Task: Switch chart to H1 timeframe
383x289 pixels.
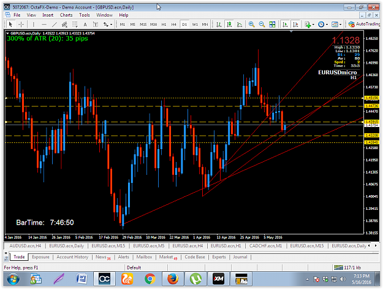Action: click(x=164, y=24)
